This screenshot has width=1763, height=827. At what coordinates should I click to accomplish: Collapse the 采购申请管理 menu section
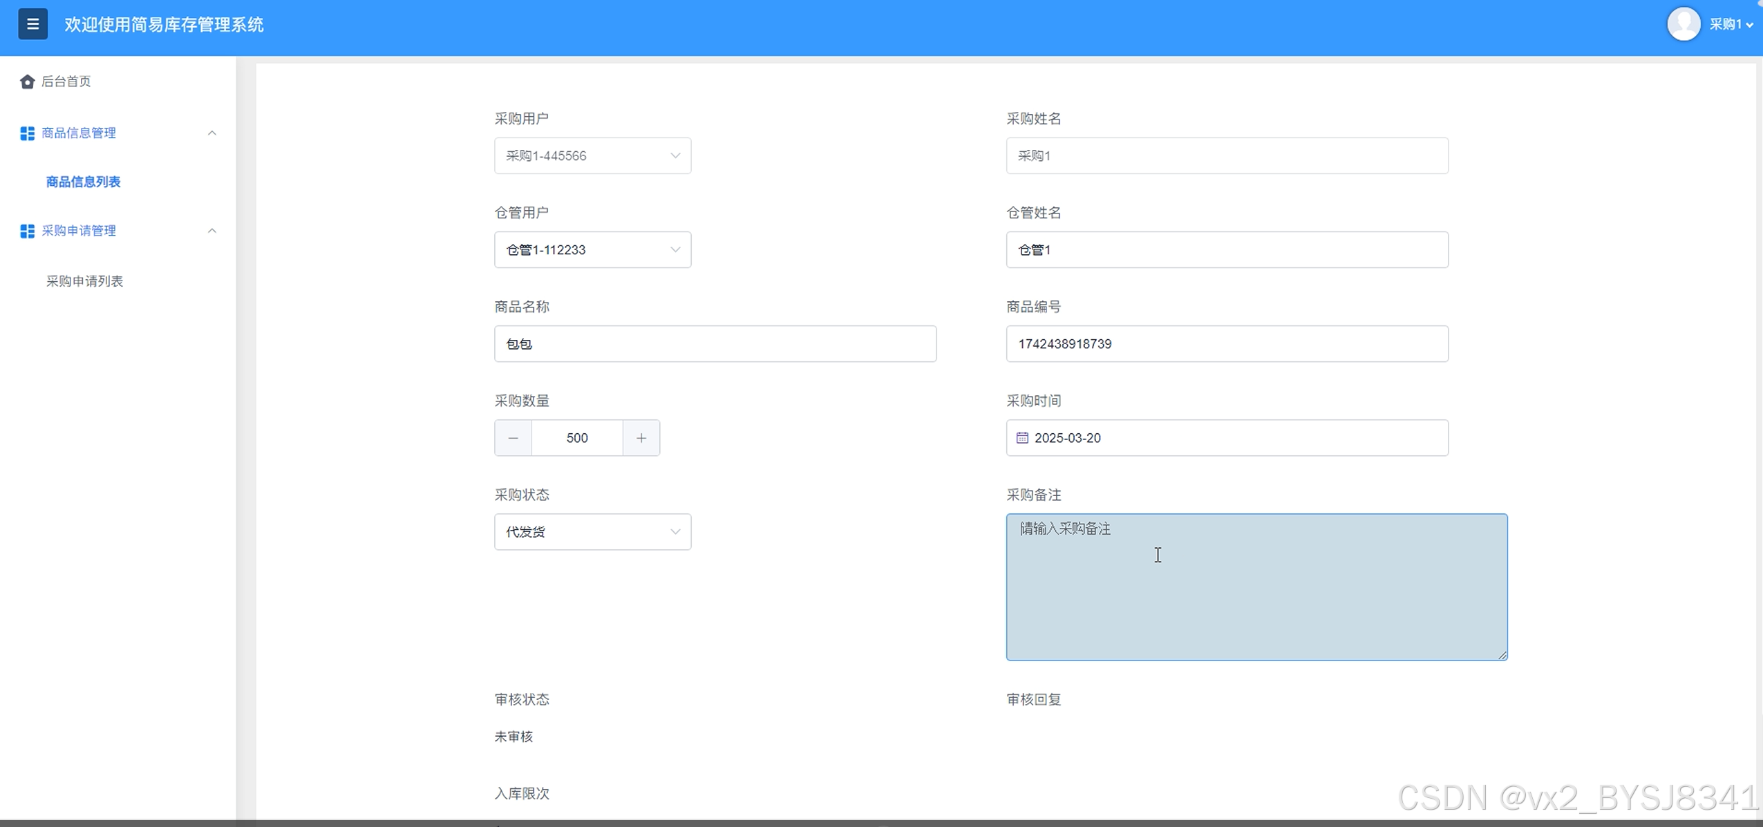tap(212, 231)
